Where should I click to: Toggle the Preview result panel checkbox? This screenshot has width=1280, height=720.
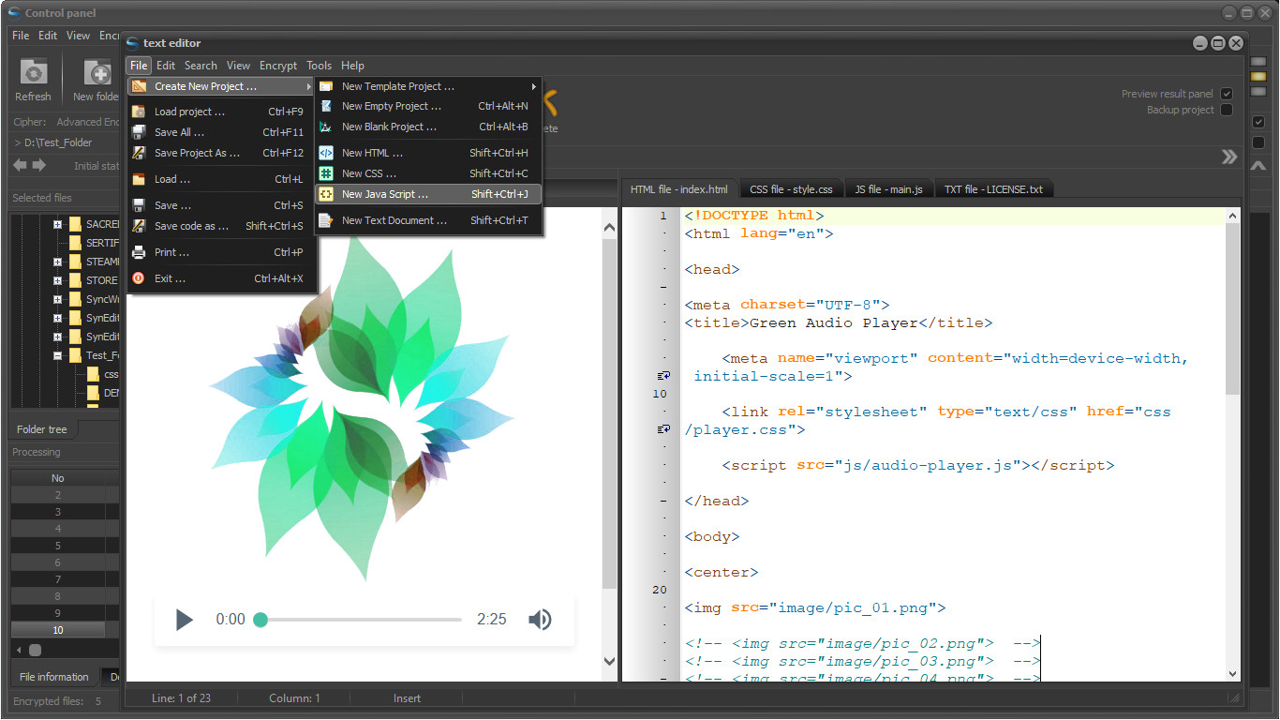click(1227, 94)
